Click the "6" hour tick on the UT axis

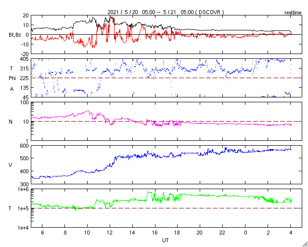point(42,233)
